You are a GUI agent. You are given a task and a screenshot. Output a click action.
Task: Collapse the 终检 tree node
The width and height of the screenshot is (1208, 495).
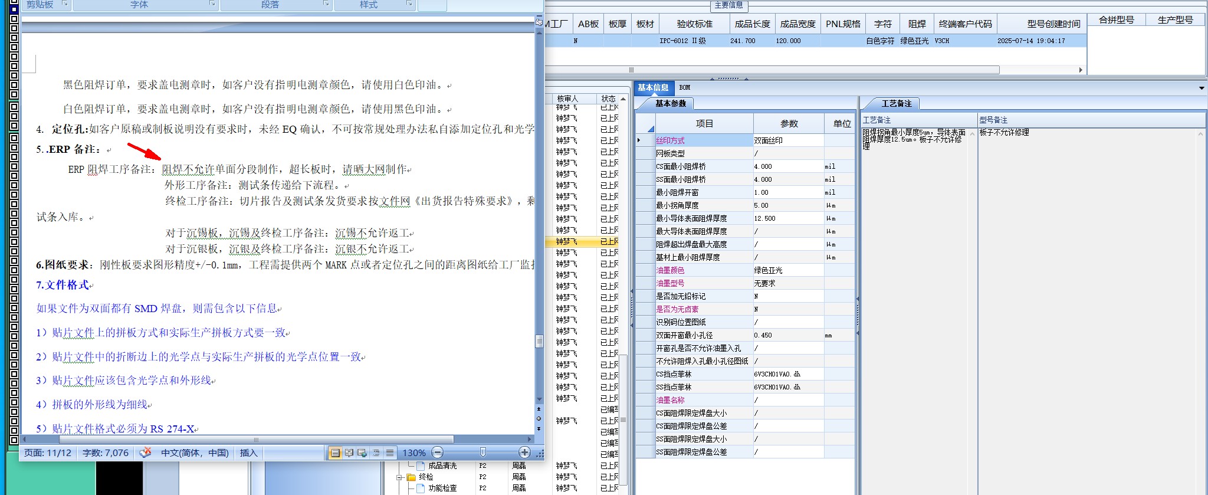click(x=399, y=477)
